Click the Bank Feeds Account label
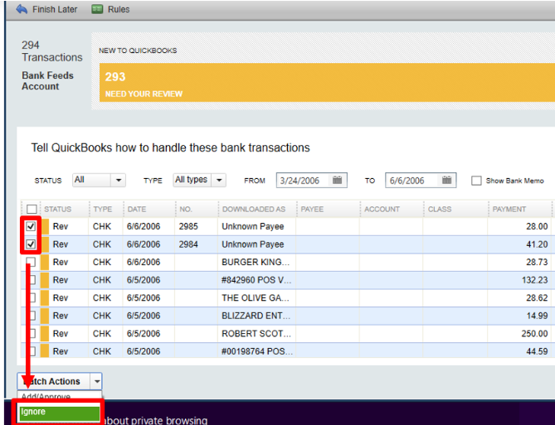Screen dimensions: 555x425 point(47,80)
